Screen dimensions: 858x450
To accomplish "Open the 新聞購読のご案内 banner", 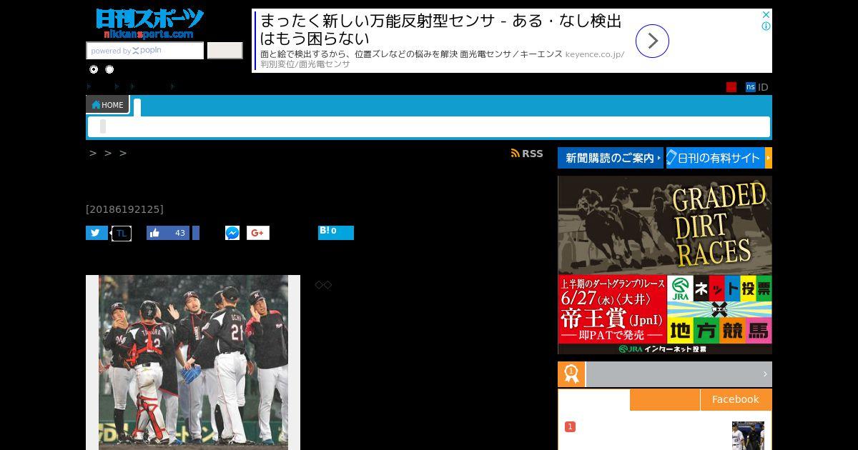I will [611, 158].
